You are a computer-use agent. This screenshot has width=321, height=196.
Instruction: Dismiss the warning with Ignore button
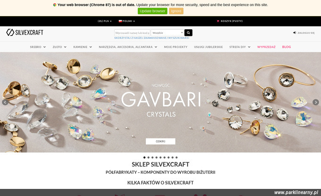[x=176, y=11]
